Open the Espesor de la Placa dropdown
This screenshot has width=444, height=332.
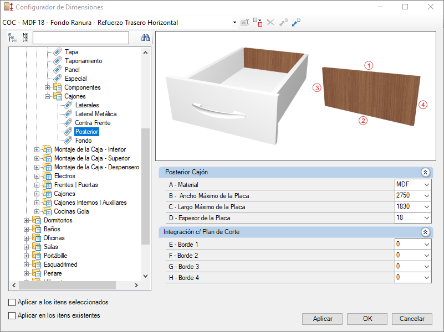(x=413, y=218)
